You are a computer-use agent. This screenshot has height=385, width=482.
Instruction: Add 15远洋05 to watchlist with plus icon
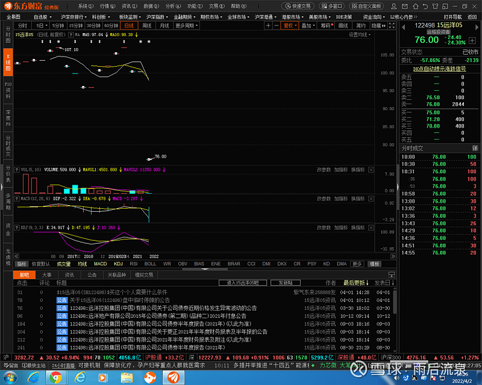pos(472,40)
